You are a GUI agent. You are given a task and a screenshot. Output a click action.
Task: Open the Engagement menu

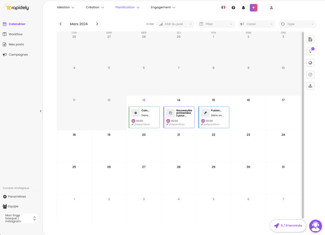click(x=163, y=7)
